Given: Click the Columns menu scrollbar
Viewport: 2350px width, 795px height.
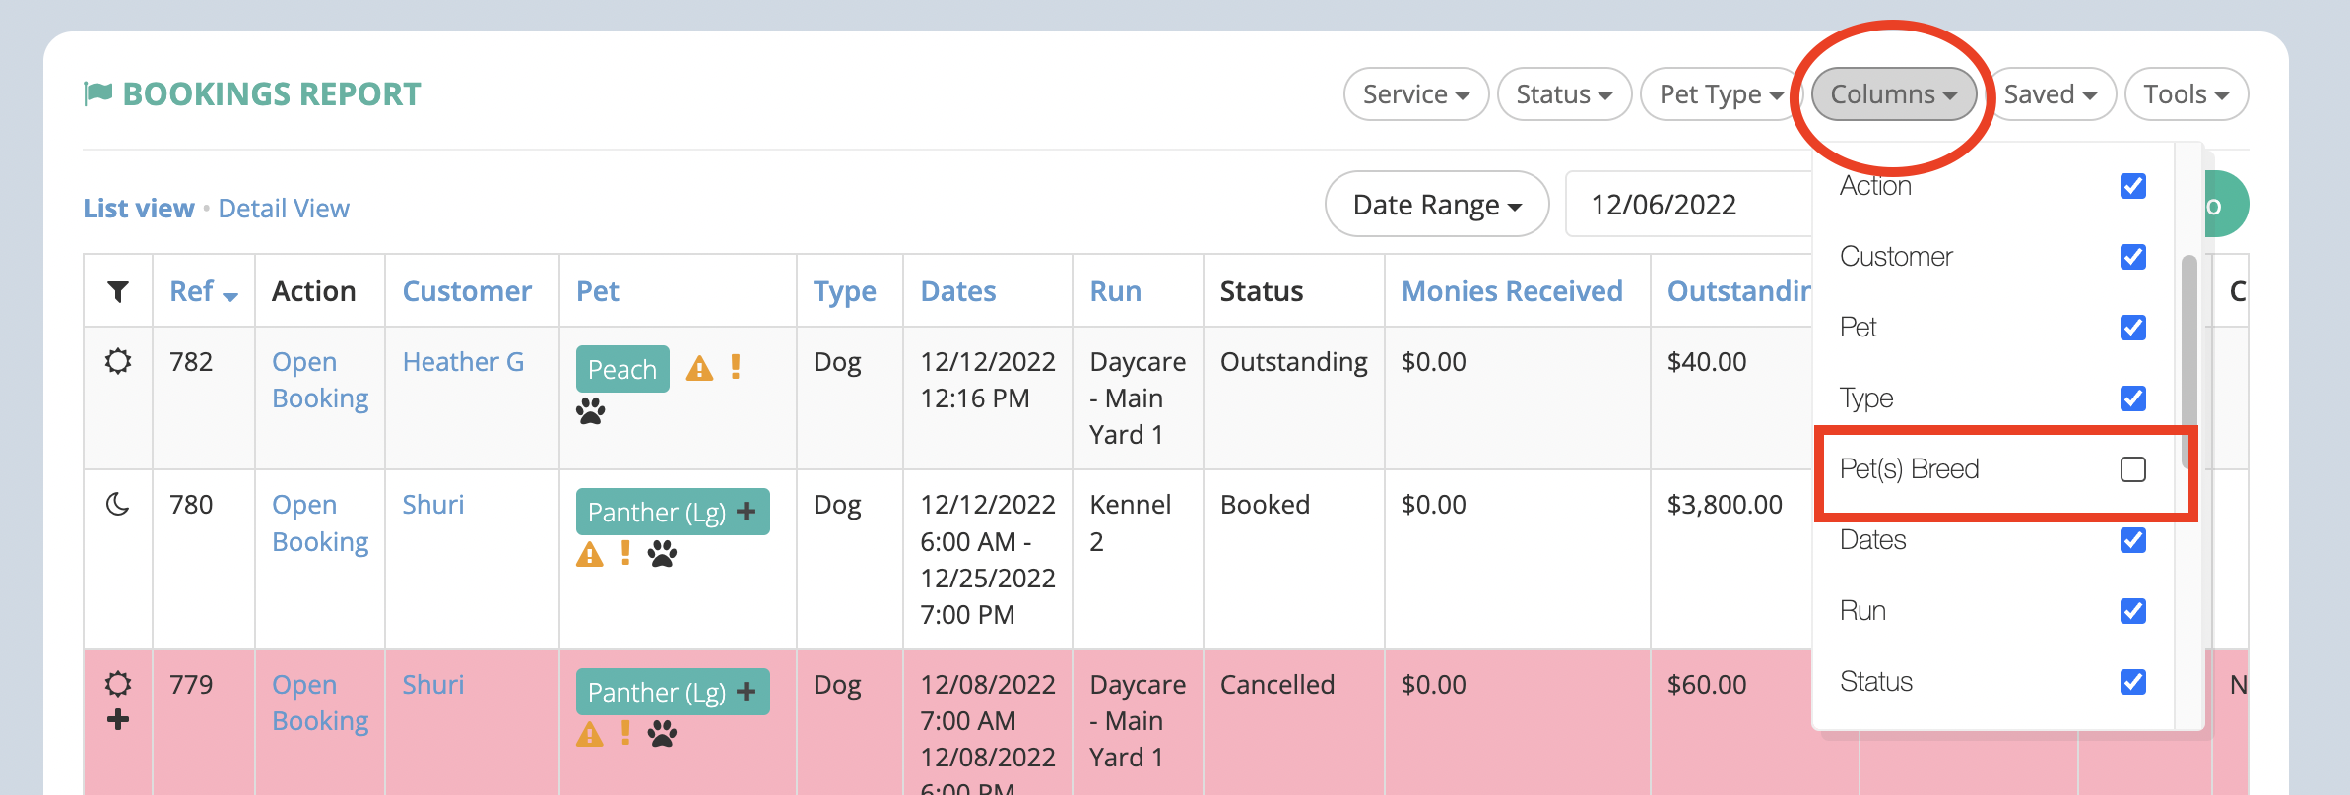Looking at the screenshot, I should click(2188, 362).
